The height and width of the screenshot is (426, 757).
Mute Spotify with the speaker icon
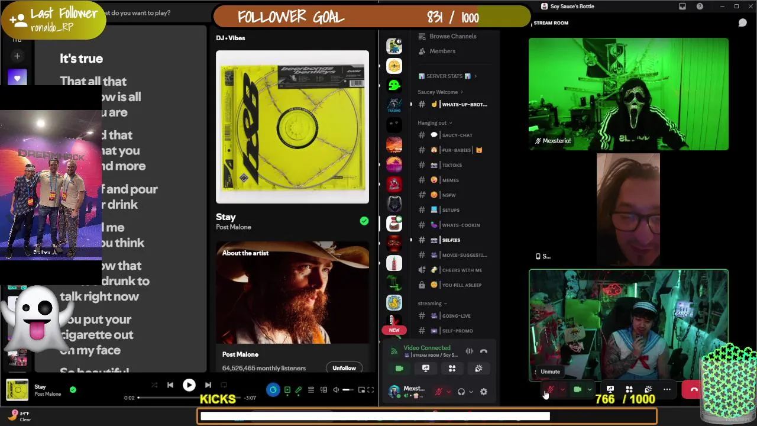[336, 390]
